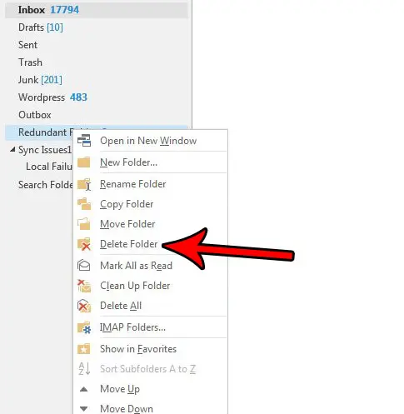
Task: Choose Delete All menu entry
Action: pos(150,306)
